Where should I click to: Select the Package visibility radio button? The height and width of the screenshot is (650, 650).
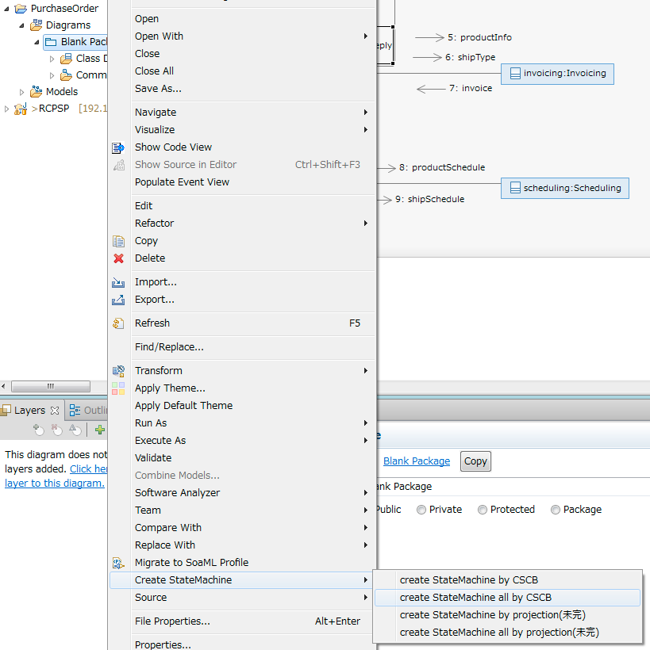[556, 510]
